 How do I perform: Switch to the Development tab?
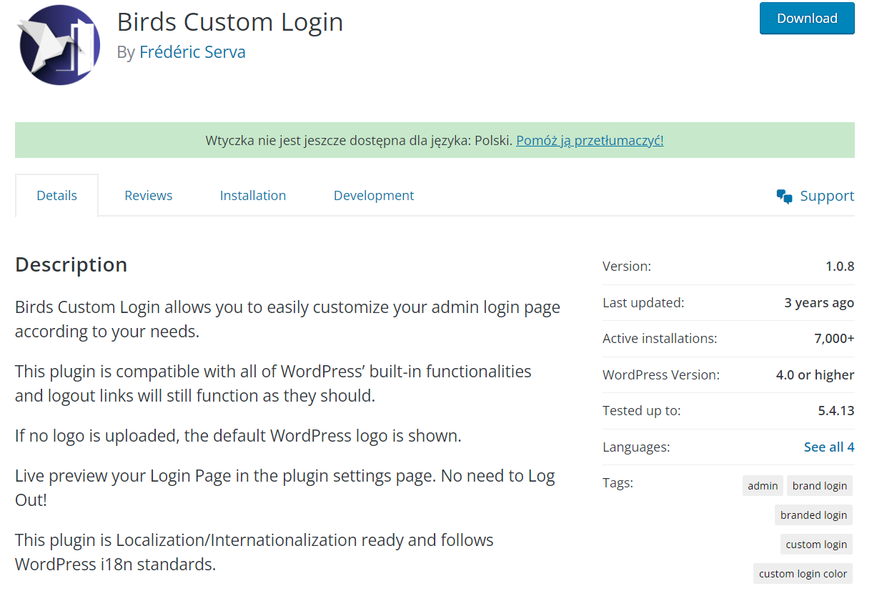click(374, 195)
